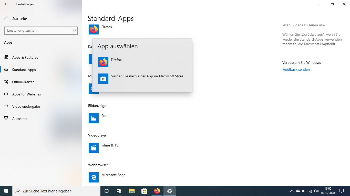The image size is (350, 196).
Task: Open File Explorer from the taskbar
Action: (132, 191)
